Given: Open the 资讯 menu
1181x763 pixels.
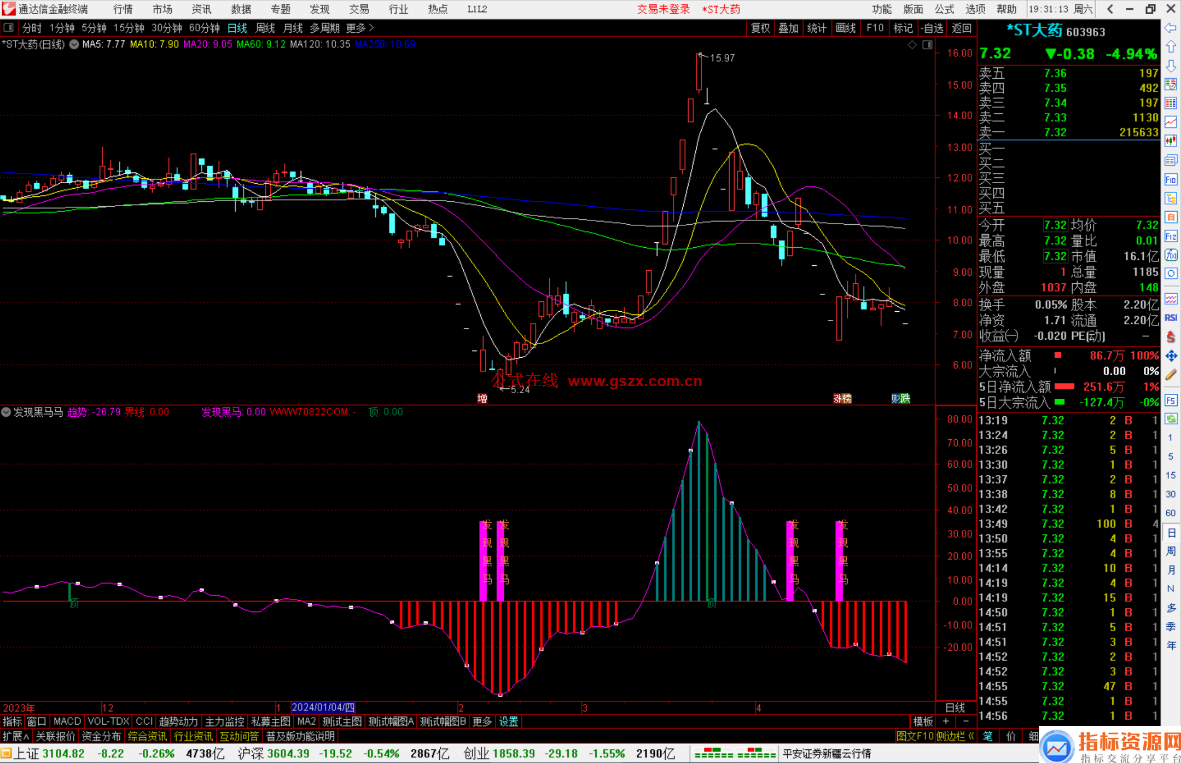Looking at the screenshot, I should pos(201,9).
